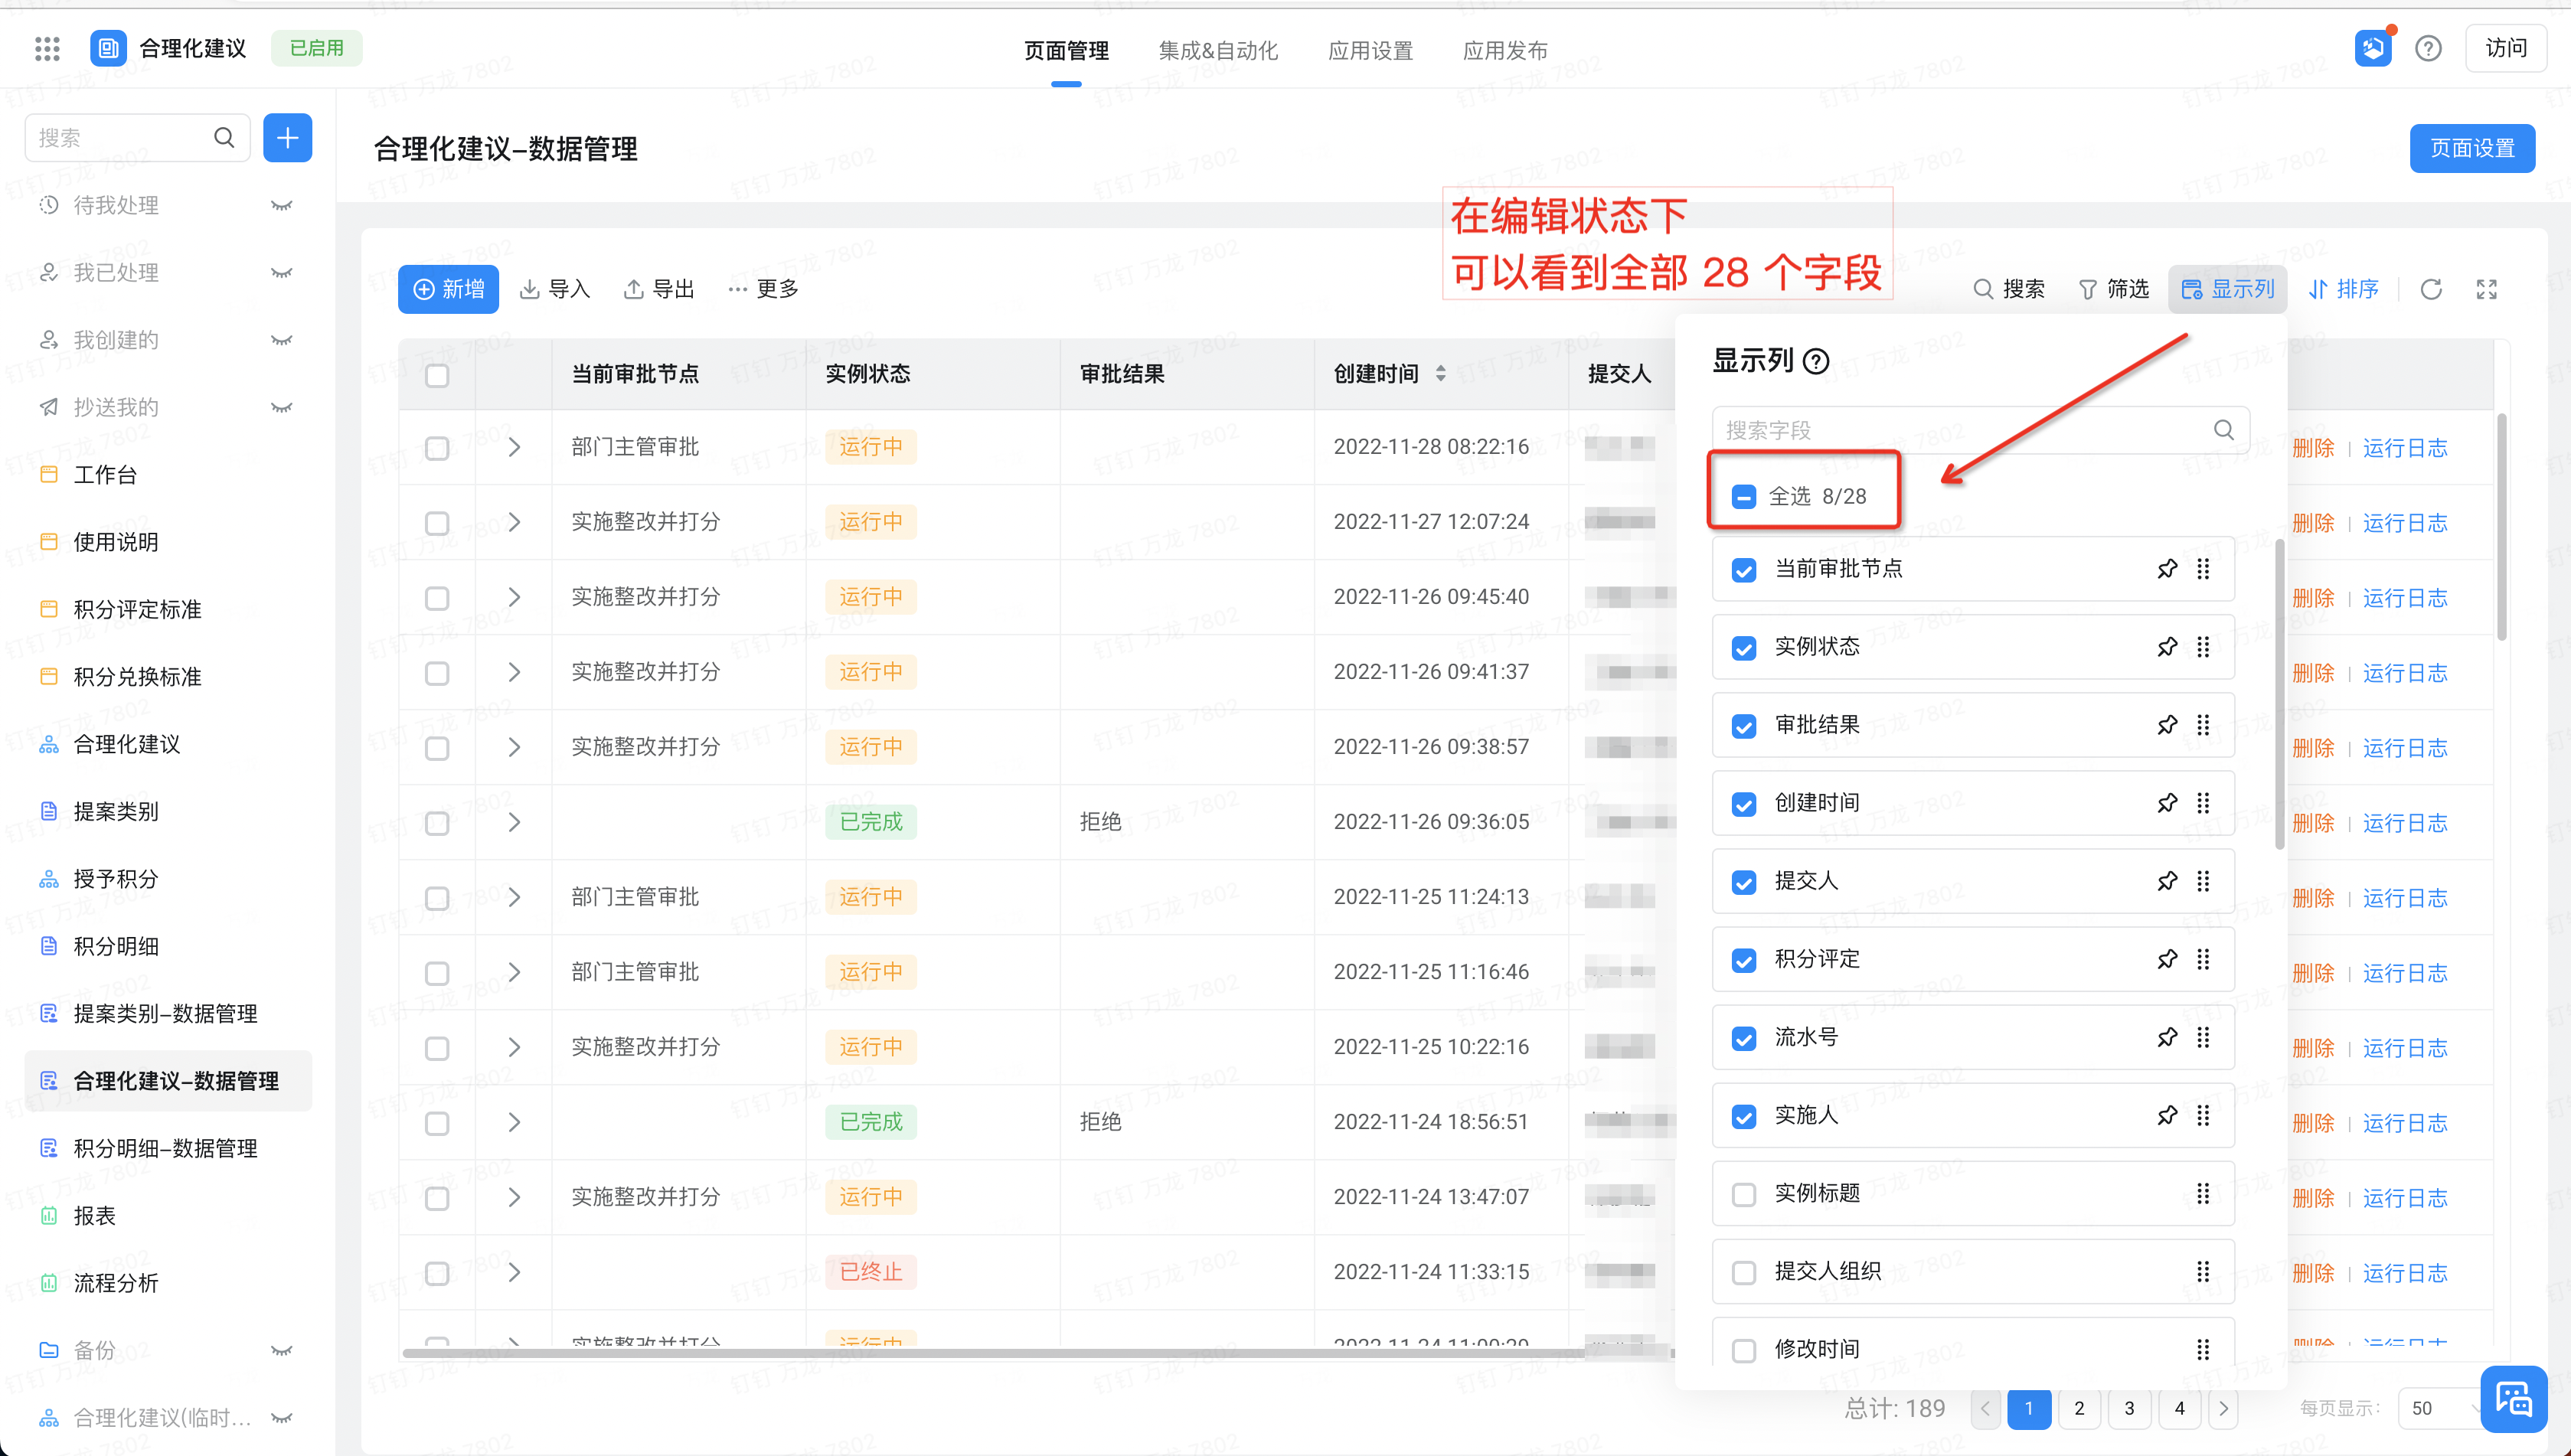Open 运行日志 for the 2022-11-28 row
The width and height of the screenshot is (2571, 1456).
[2405, 448]
